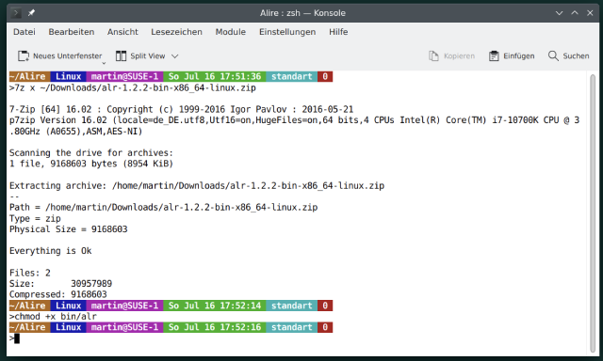
Task: Click the Kopieren copy icon
Action: click(433, 56)
